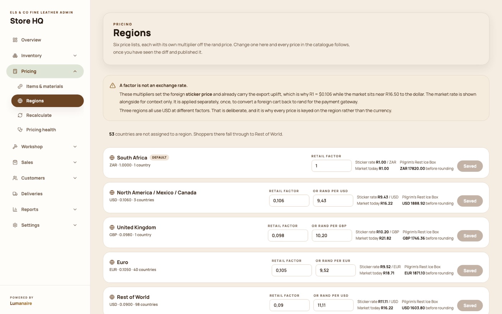Click the Settings gear icon
This screenshot has width=502, height=314.
tap(15, 225)
